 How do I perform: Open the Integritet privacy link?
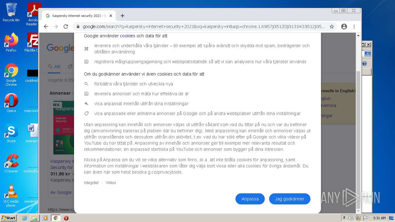(x=91, y=183)
